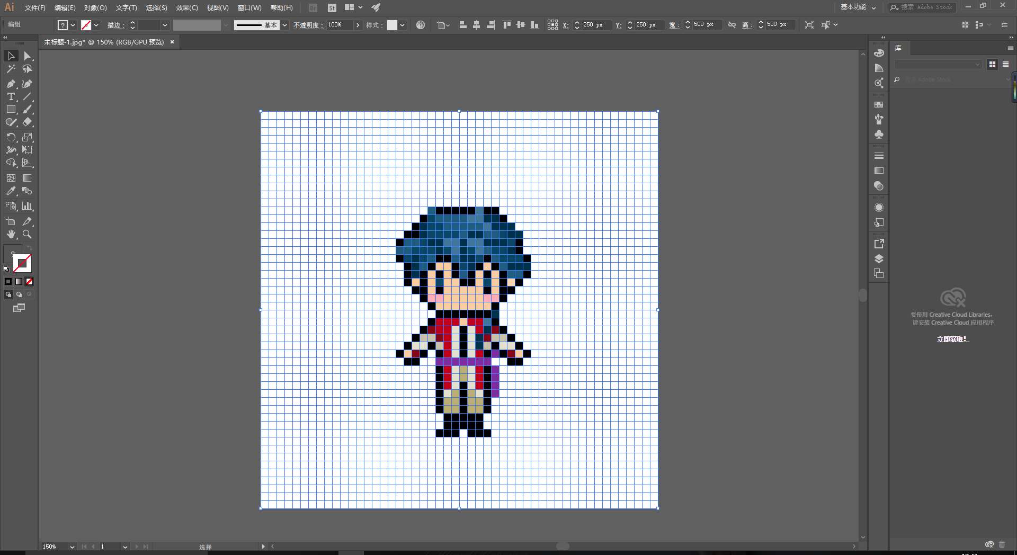Activate the Type tool

click(x=11, y=96)
